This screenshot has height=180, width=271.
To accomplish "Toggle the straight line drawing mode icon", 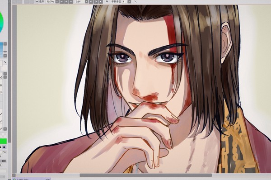I will click(x=135, y=1).
